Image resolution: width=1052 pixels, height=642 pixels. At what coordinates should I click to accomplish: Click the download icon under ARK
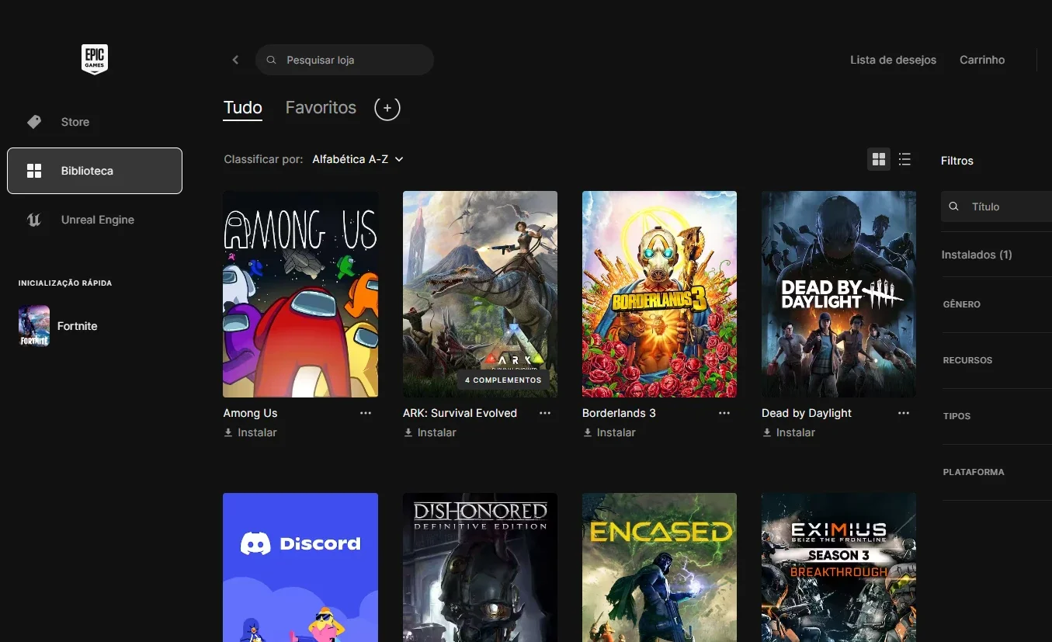coord(408,432)
